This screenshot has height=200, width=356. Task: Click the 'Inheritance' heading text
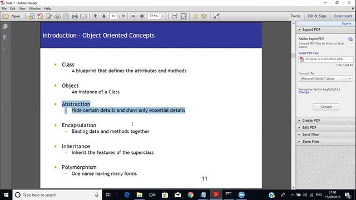coord(76,146)
